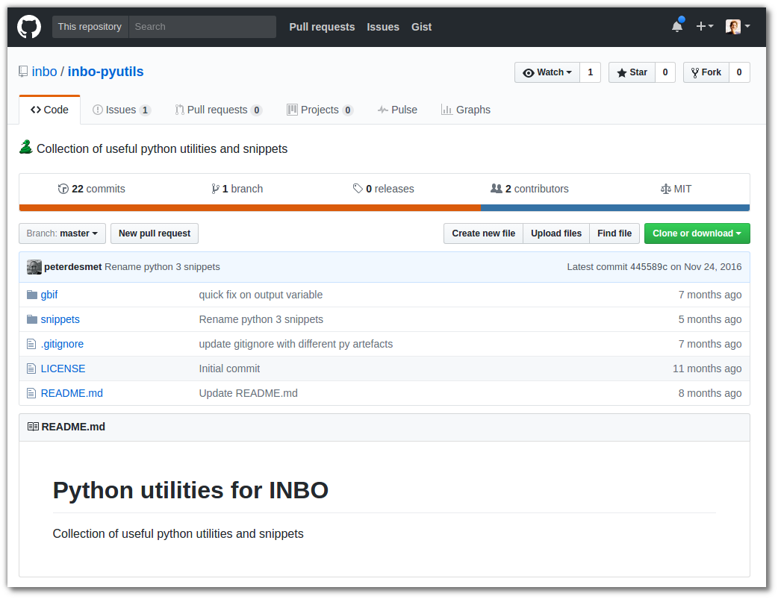Click the orange language bar segment
The width and height of the screenshot is (778, 599).
(x=250, y=208)
